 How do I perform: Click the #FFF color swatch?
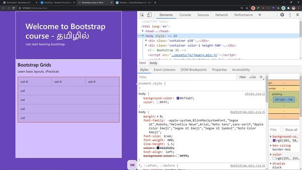[158, 102]
